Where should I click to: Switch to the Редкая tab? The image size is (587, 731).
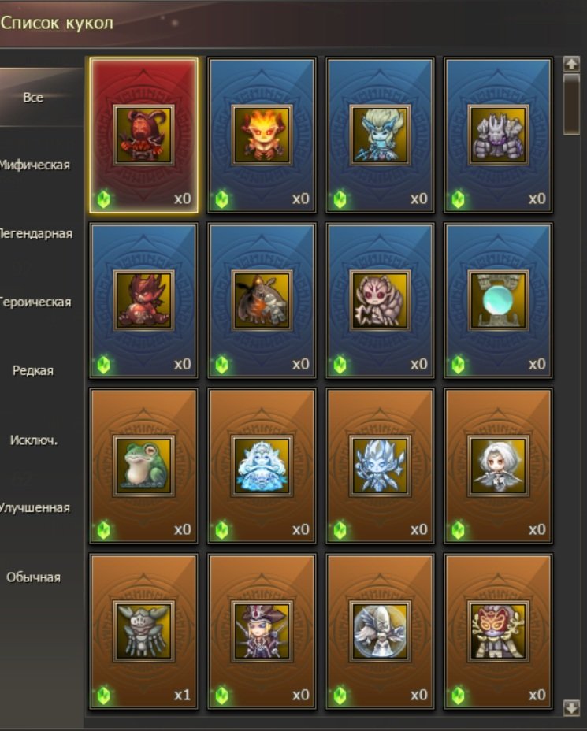coord(33,371)
